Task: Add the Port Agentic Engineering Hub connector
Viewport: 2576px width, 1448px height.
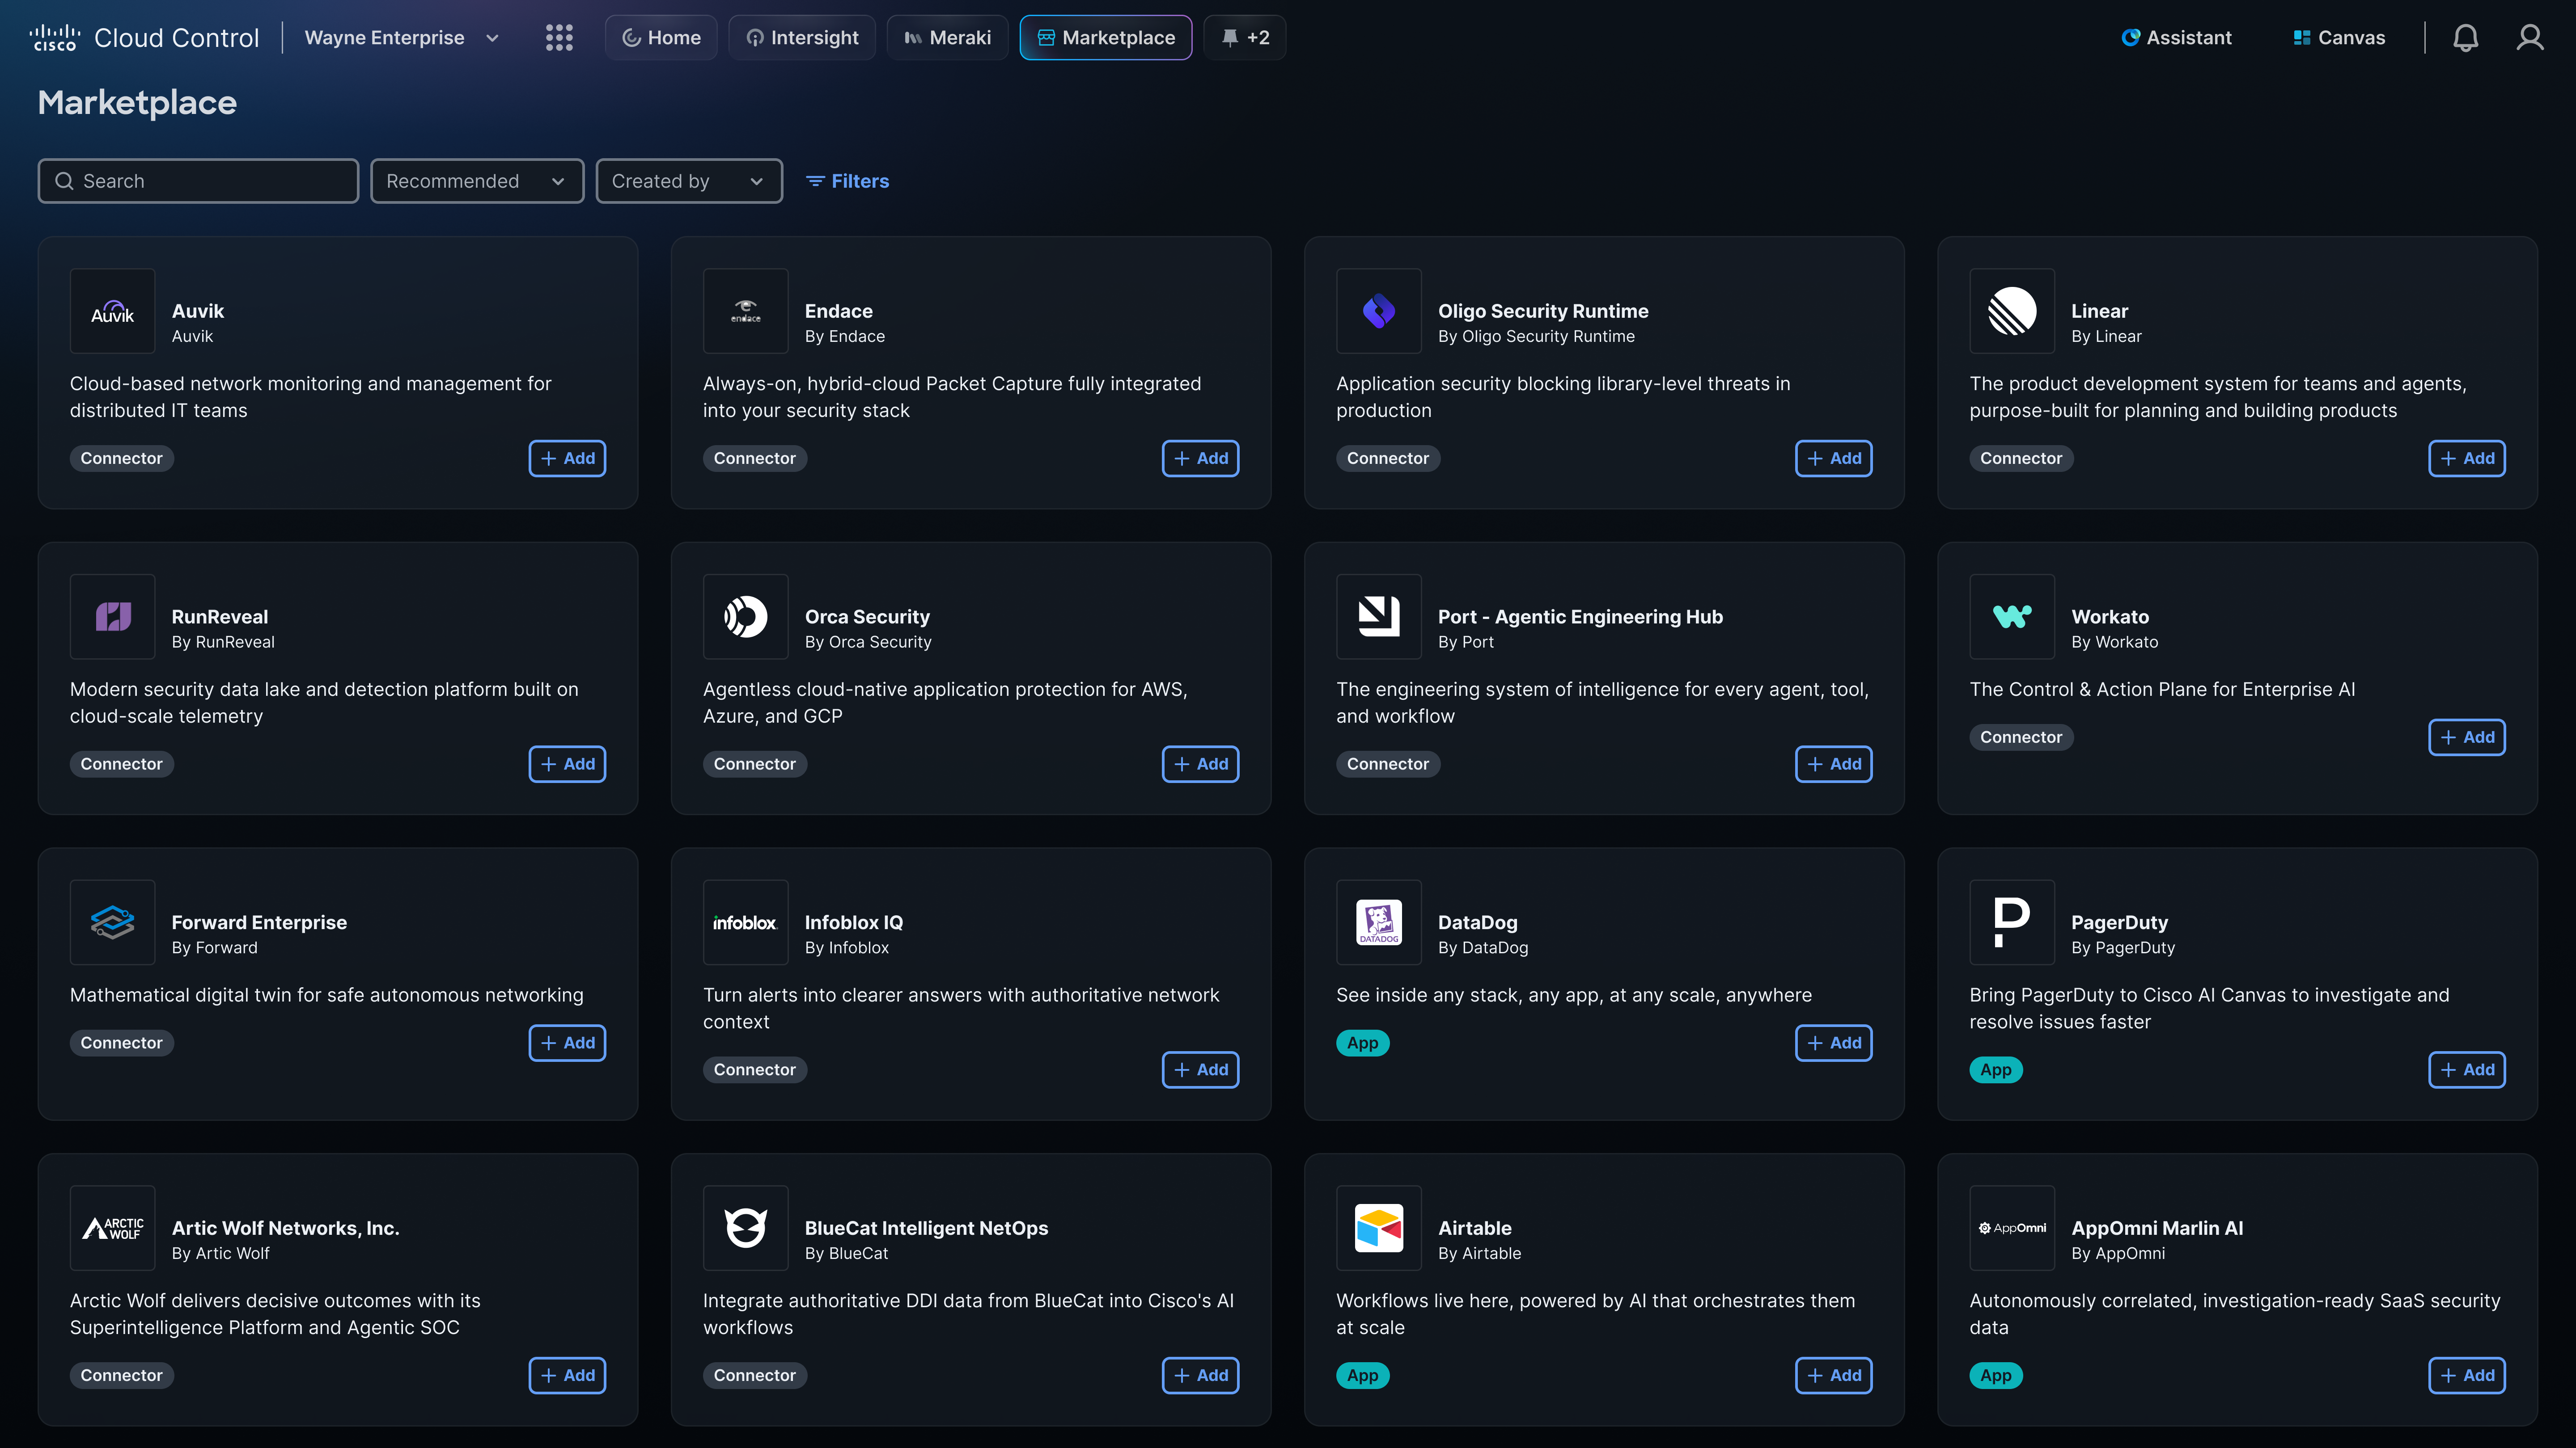Action: pyautogui.click(x=1833, y=765)
